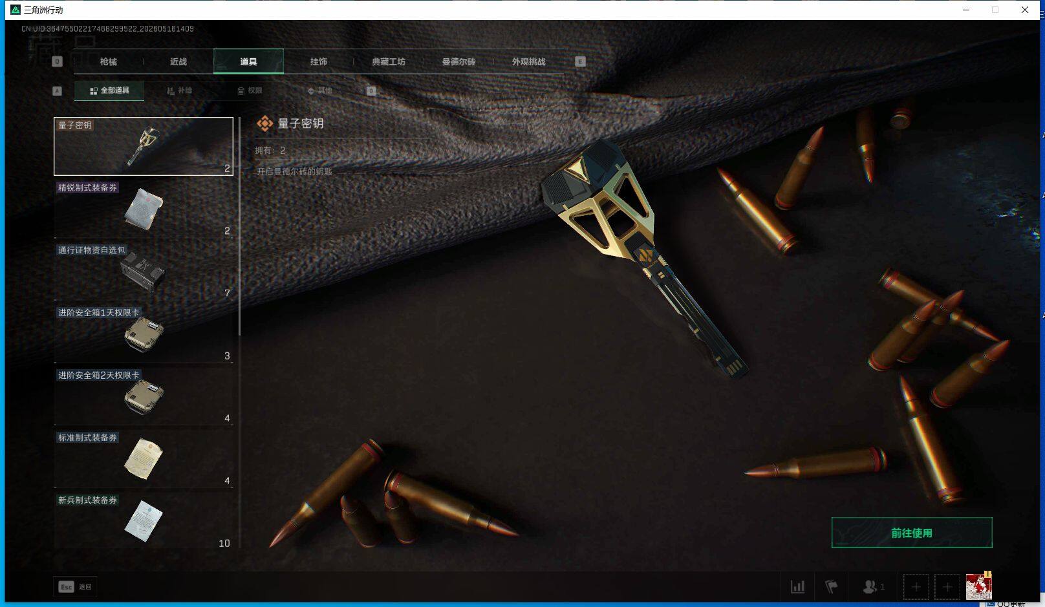
Task: Select the 道具 (items) tab
Action: (x=248, y=61)
